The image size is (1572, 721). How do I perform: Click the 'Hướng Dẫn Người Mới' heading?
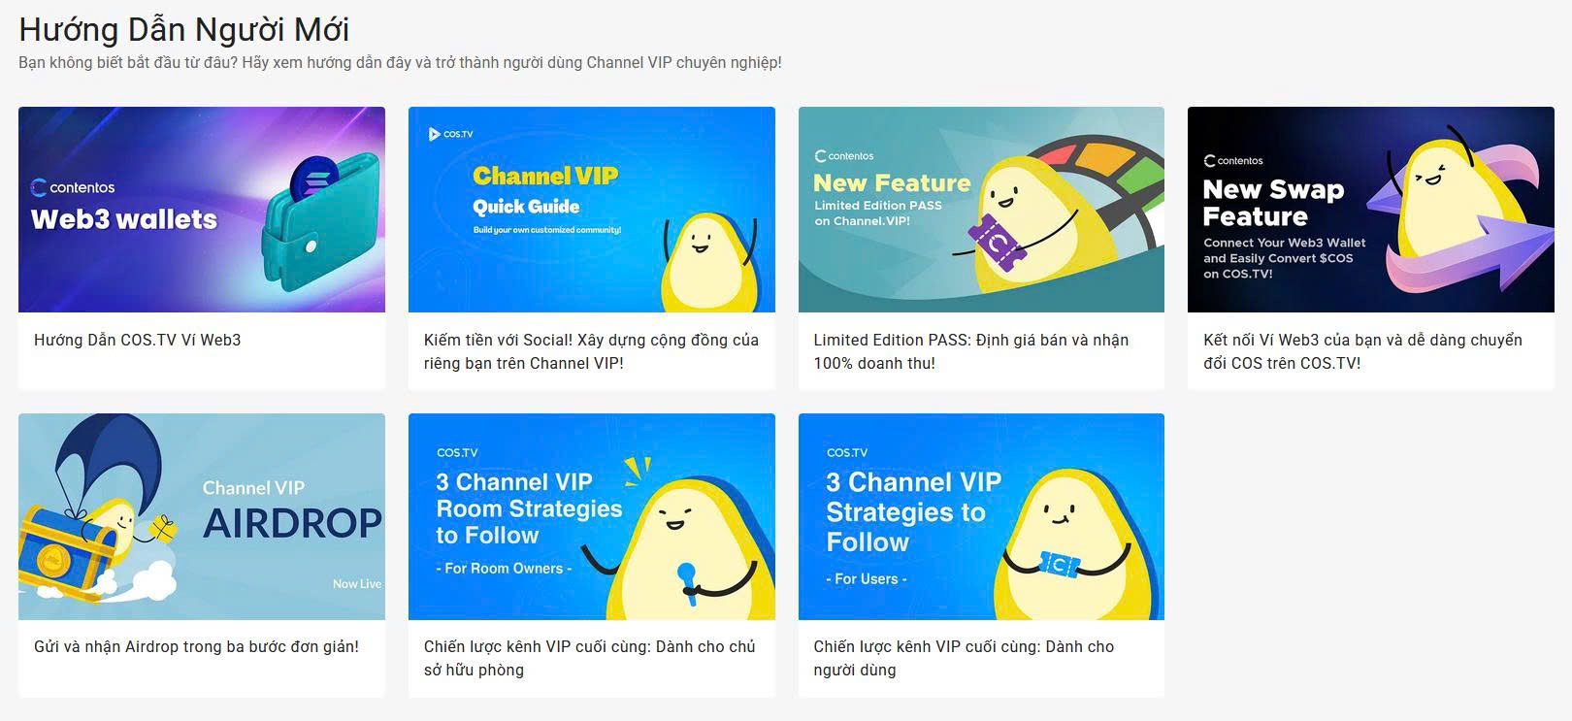[184, 29]
